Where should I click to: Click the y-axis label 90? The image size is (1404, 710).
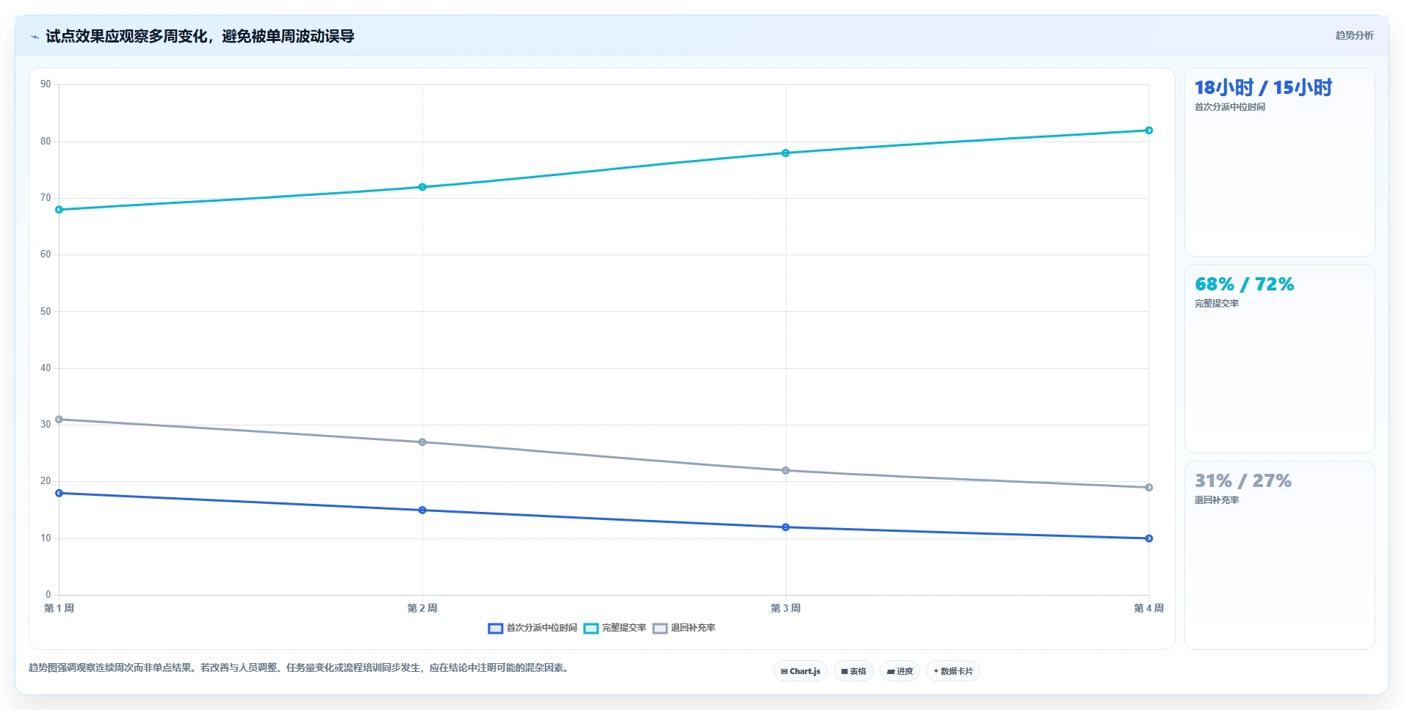tap(46, 84)
